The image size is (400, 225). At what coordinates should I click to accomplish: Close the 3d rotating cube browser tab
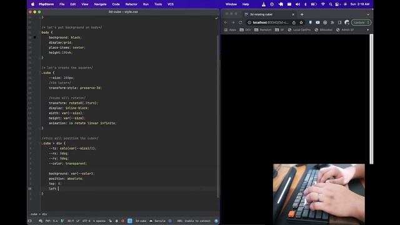point(293,14)
